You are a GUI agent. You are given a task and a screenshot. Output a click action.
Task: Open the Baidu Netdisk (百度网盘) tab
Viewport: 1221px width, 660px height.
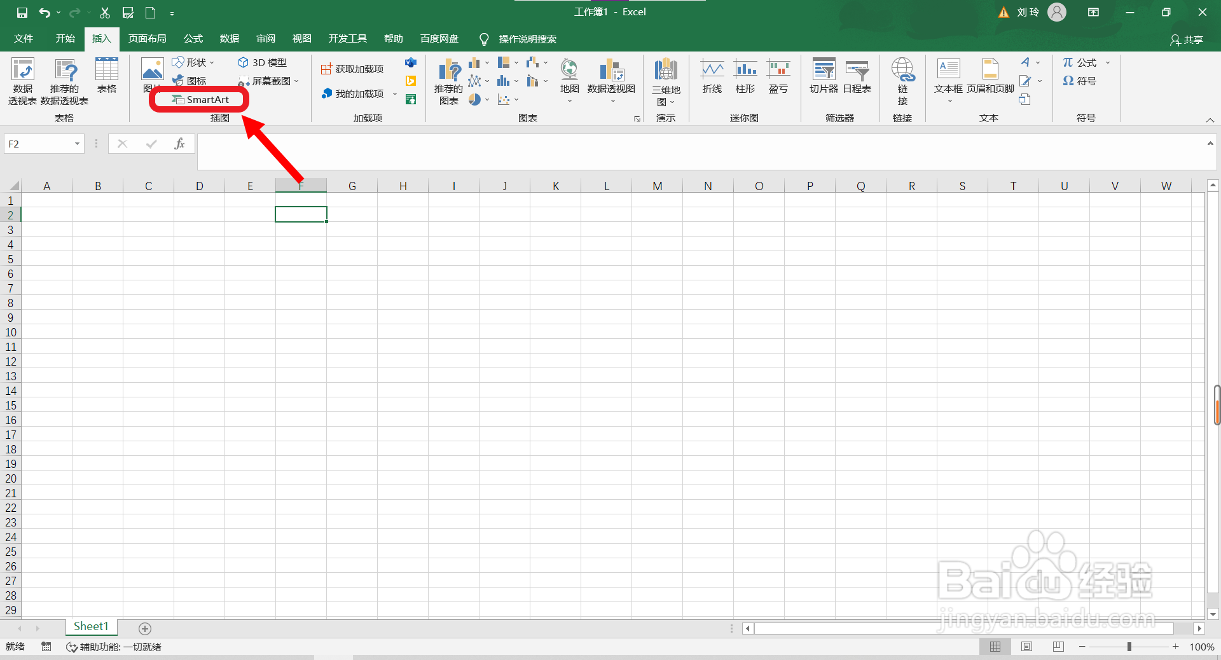439,39
